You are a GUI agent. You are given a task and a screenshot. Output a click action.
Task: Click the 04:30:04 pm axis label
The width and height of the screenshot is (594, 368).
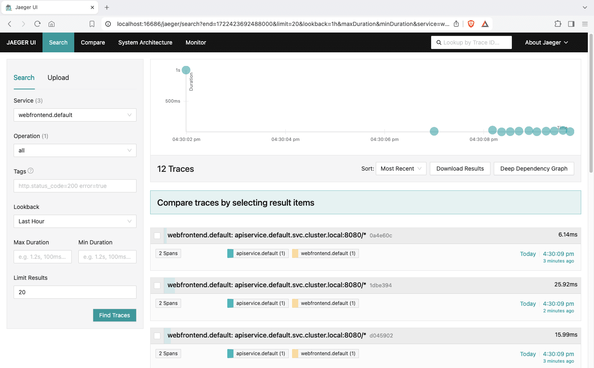pos(285,139)
